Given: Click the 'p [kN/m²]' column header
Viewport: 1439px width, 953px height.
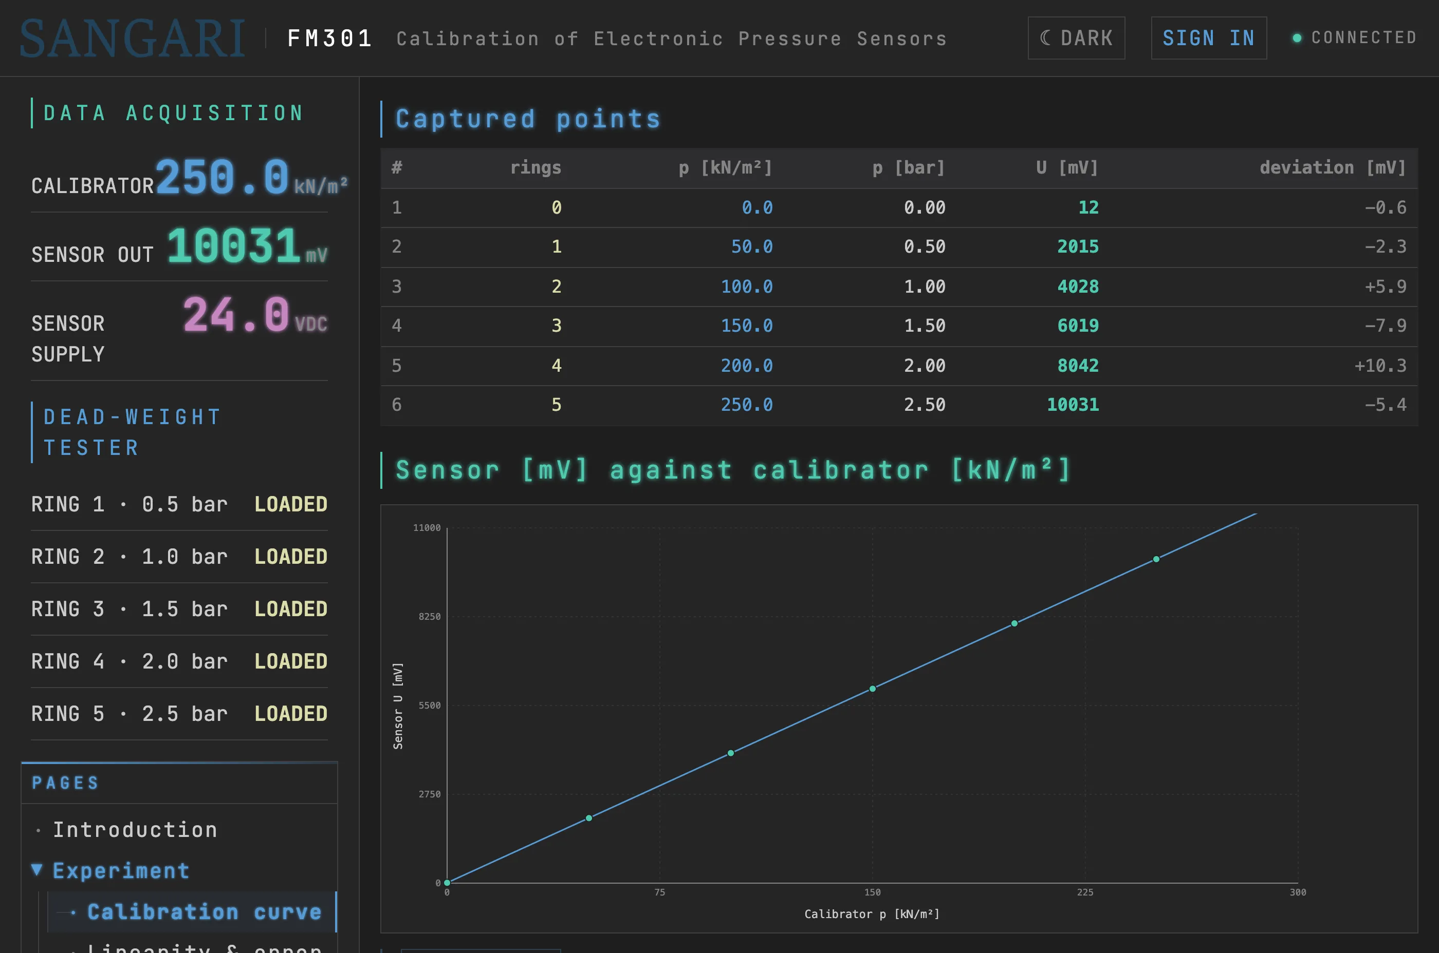Looking at the screenshot, I should click(x=726, y=168).
